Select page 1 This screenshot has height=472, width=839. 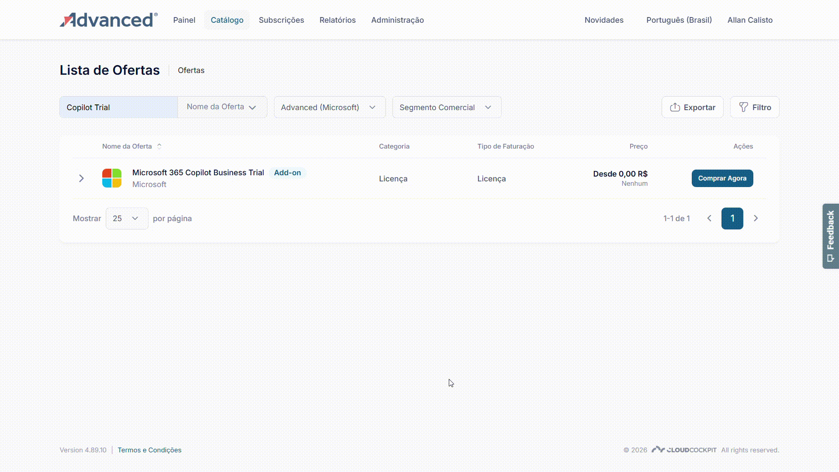(732, 219)
